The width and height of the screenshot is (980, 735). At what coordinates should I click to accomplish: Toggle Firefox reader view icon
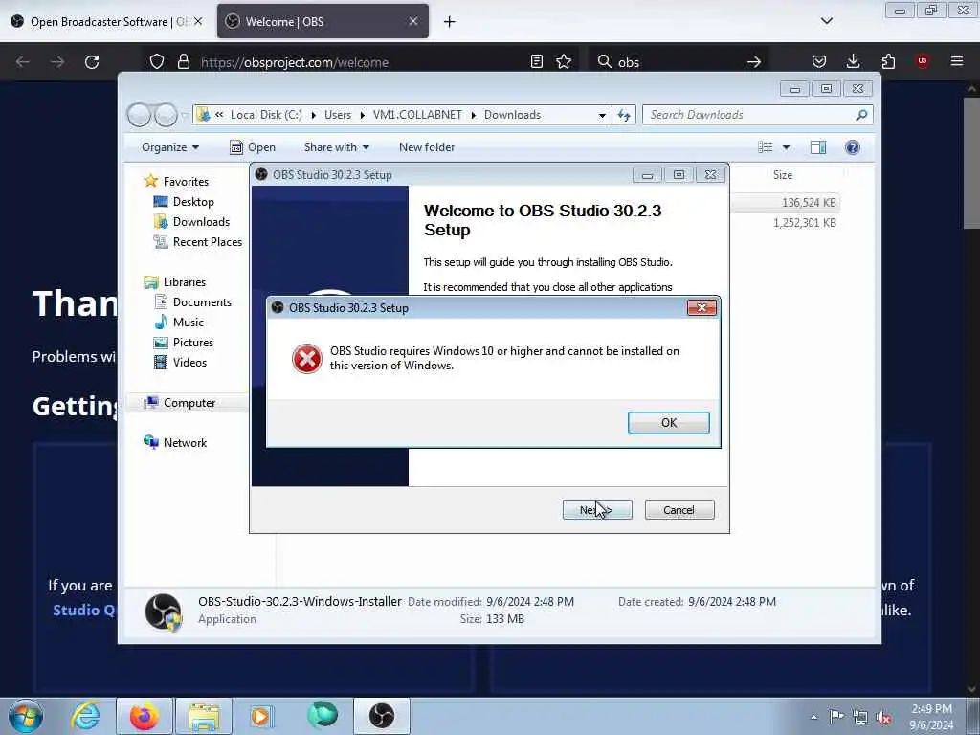[x=536, y=61]
